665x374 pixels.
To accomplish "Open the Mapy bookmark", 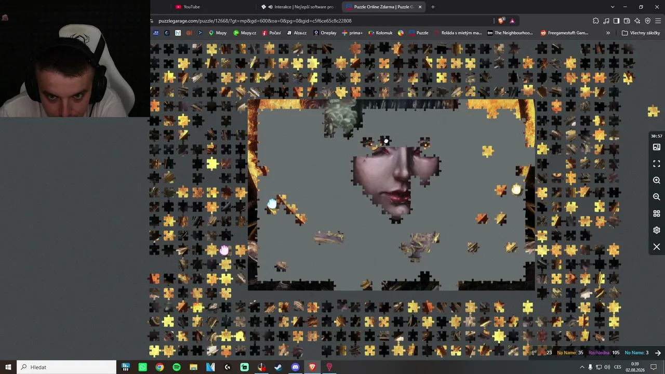I will tap(218, 33).
